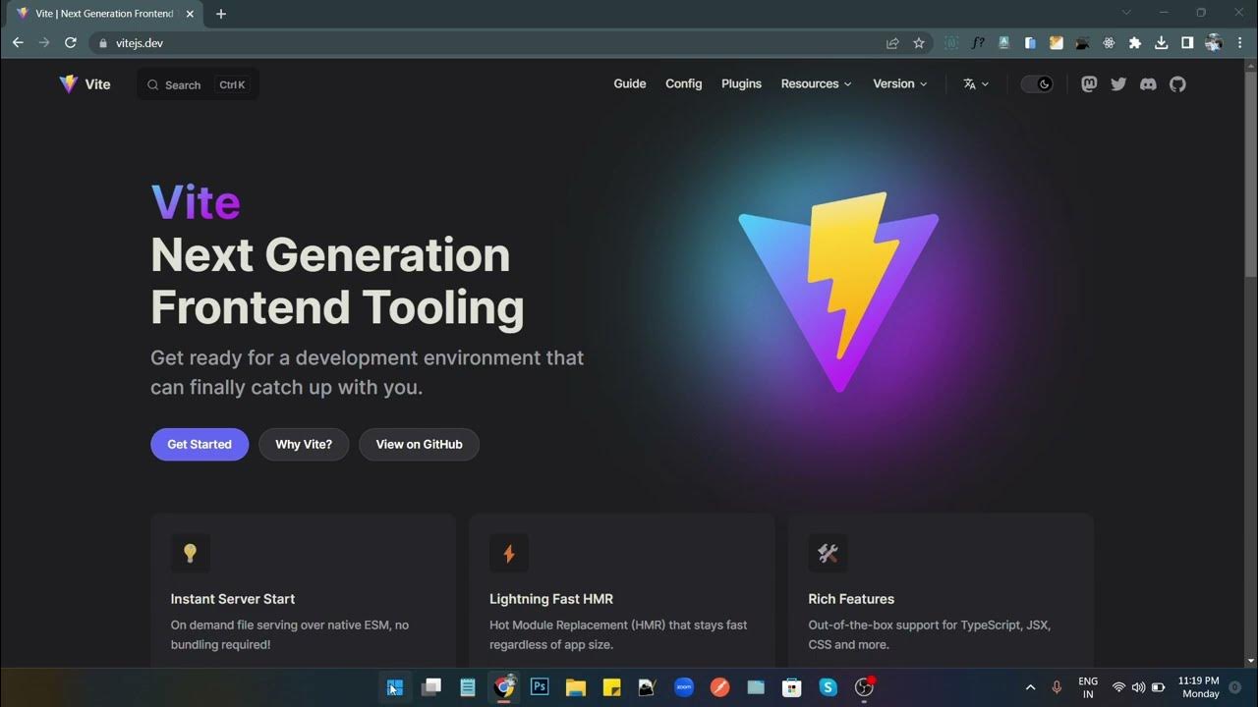Screen dimensions: 1258x707
Task: Open Chrome tab search chevron
Action: pos(1126,13)
